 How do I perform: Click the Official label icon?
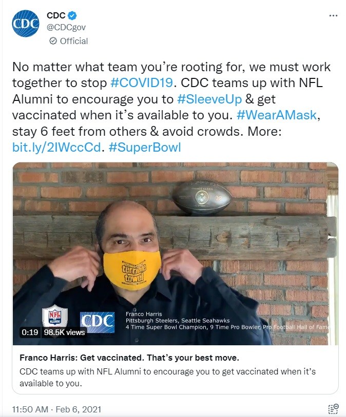pos(53,41)
